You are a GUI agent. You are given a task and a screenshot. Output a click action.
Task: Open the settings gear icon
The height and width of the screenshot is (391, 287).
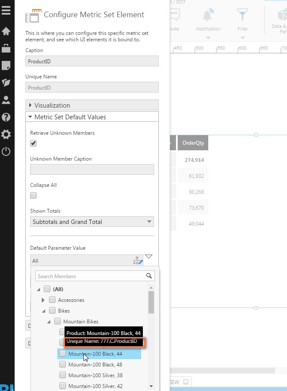(x=6, y=134)
